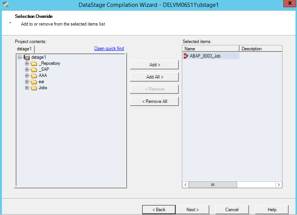Click the < Remove button

tap(154, 89)
